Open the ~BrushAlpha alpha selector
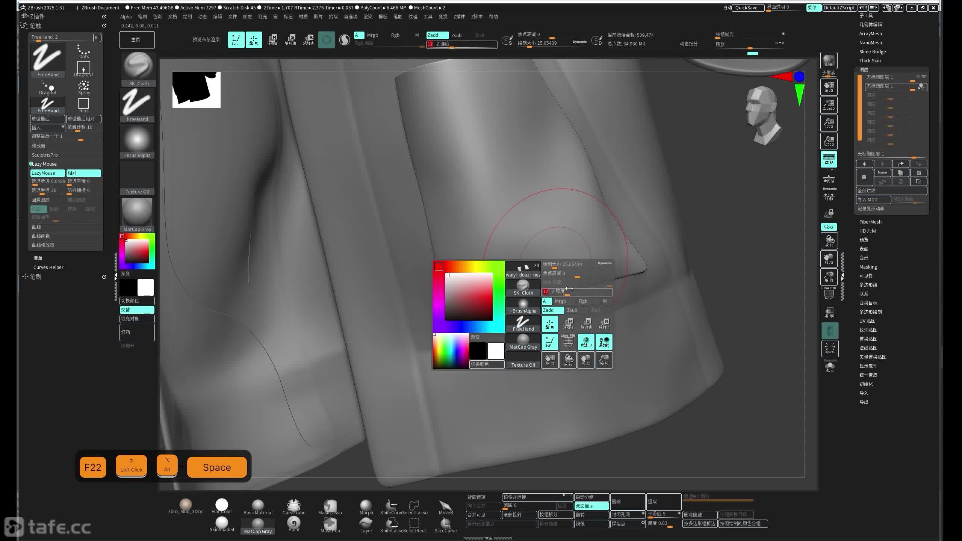 [x=138, y=141]
